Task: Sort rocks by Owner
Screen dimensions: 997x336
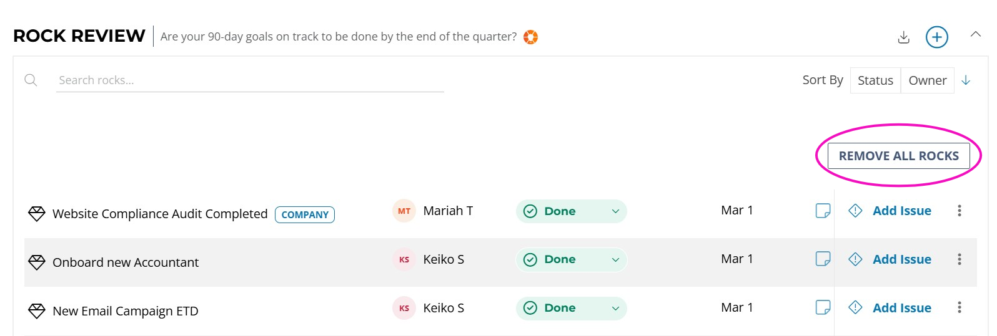Action: (927, 80)
